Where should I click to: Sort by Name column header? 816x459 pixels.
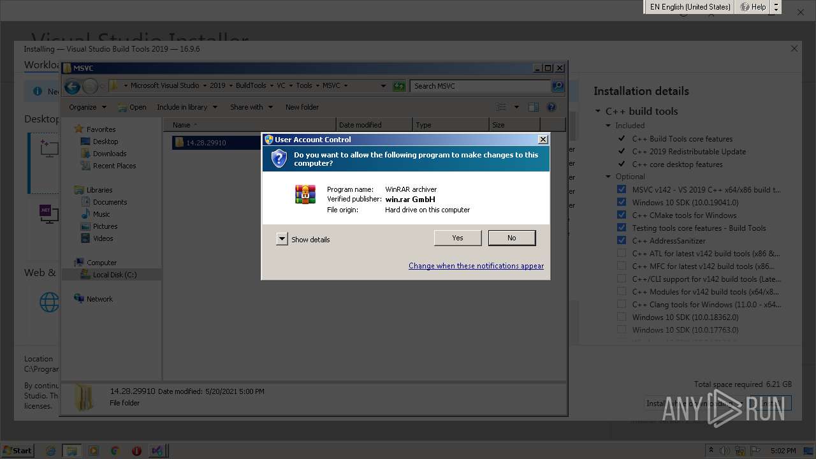click(250, 125)
